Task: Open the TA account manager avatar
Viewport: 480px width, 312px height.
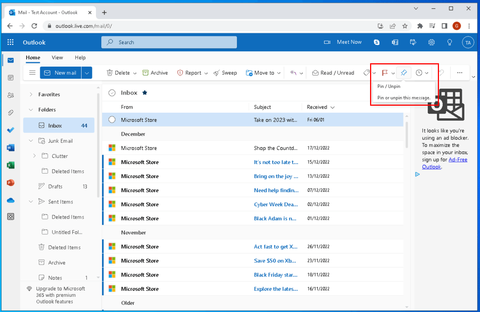Action: pos(468,42)
